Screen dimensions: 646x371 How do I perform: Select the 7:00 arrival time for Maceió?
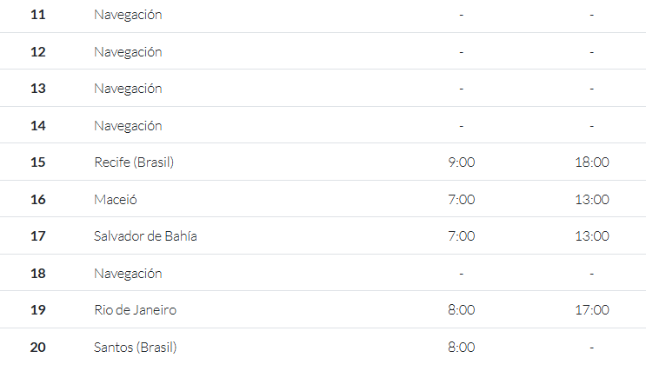[x=462, y=199]
